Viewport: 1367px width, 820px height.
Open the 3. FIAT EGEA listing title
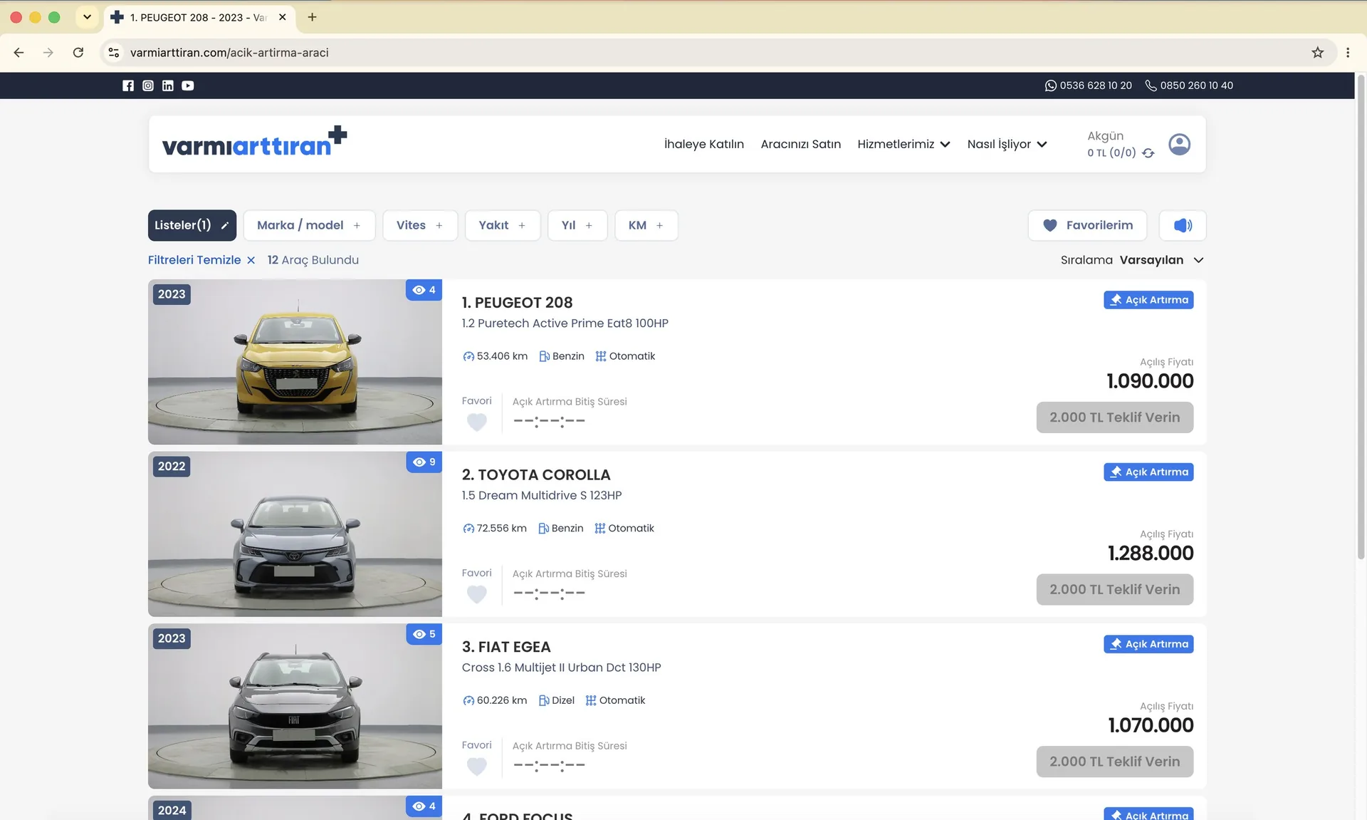tap(506, 647)
